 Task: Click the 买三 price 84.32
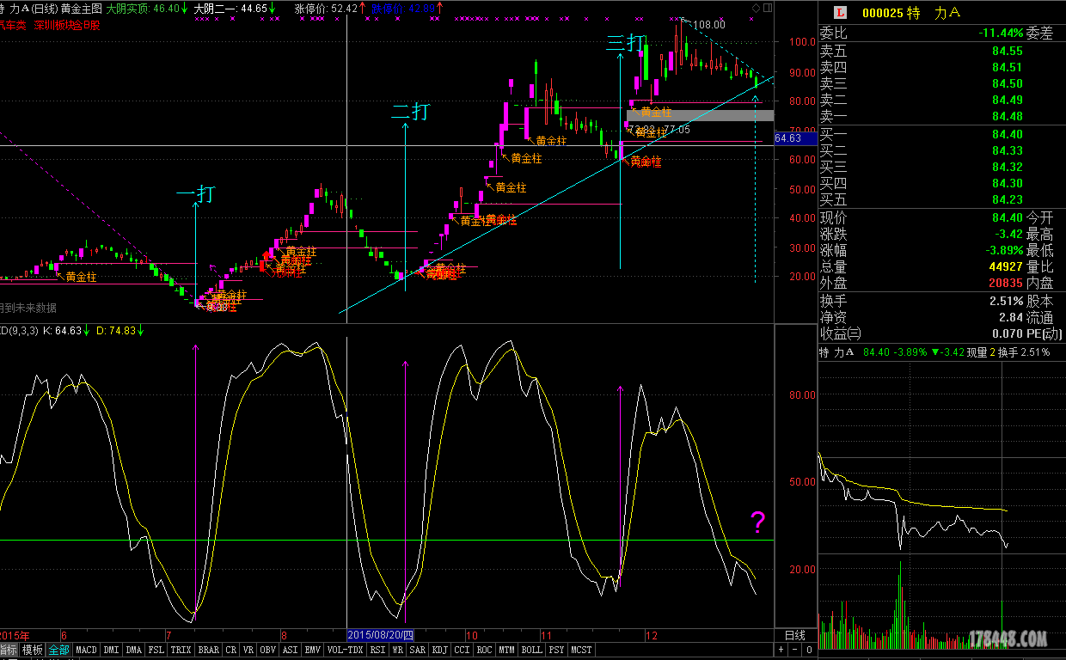pos(1008,167)
